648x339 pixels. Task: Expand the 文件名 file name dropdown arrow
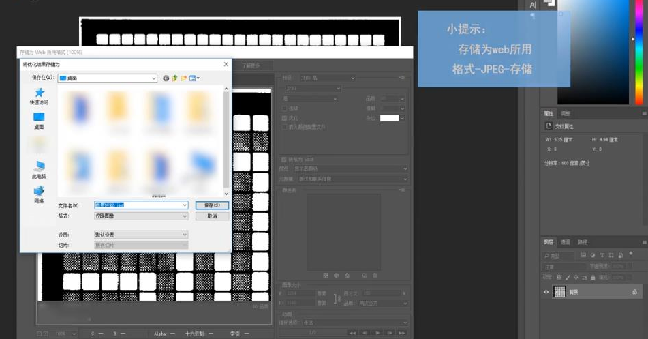point(185,205)
